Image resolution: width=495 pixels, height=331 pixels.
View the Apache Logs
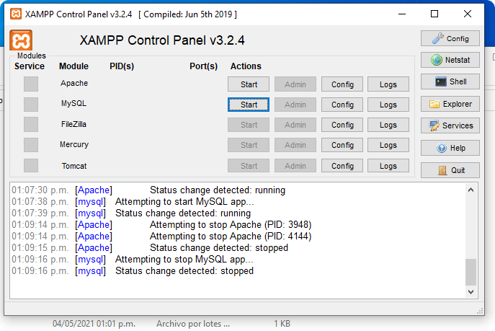pyautogui.click(x=388, y=84)
